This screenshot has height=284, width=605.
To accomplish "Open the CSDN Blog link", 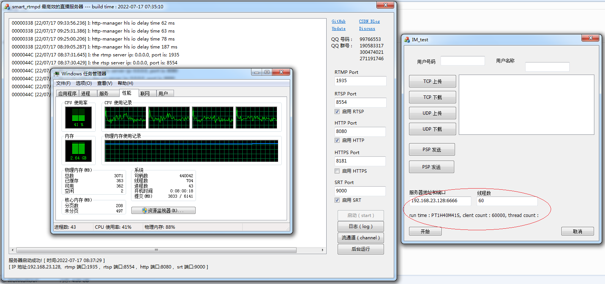I will (370, 22).
